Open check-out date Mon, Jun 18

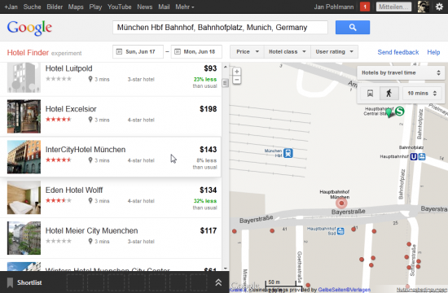[x=196, y=52]
